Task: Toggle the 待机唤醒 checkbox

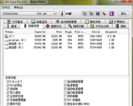Action: tap(65, 96)
